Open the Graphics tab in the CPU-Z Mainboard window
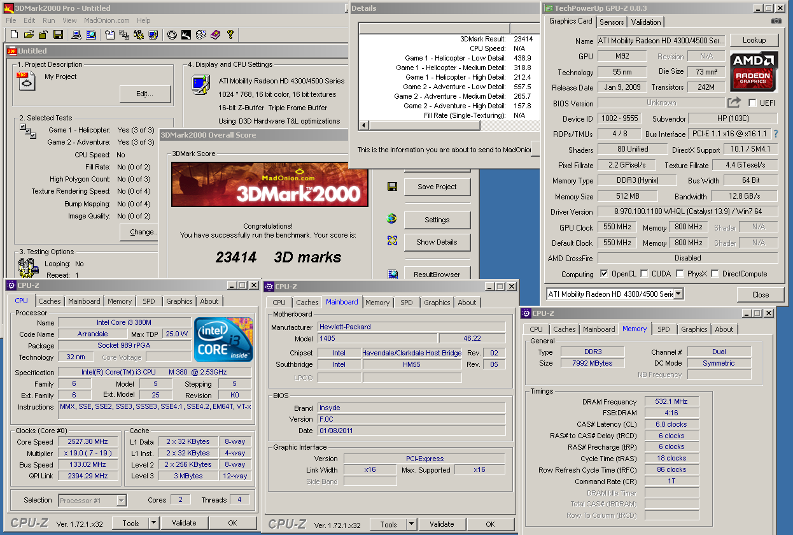The width and height of the screenshot is (793, 535). tap(437, 303)
